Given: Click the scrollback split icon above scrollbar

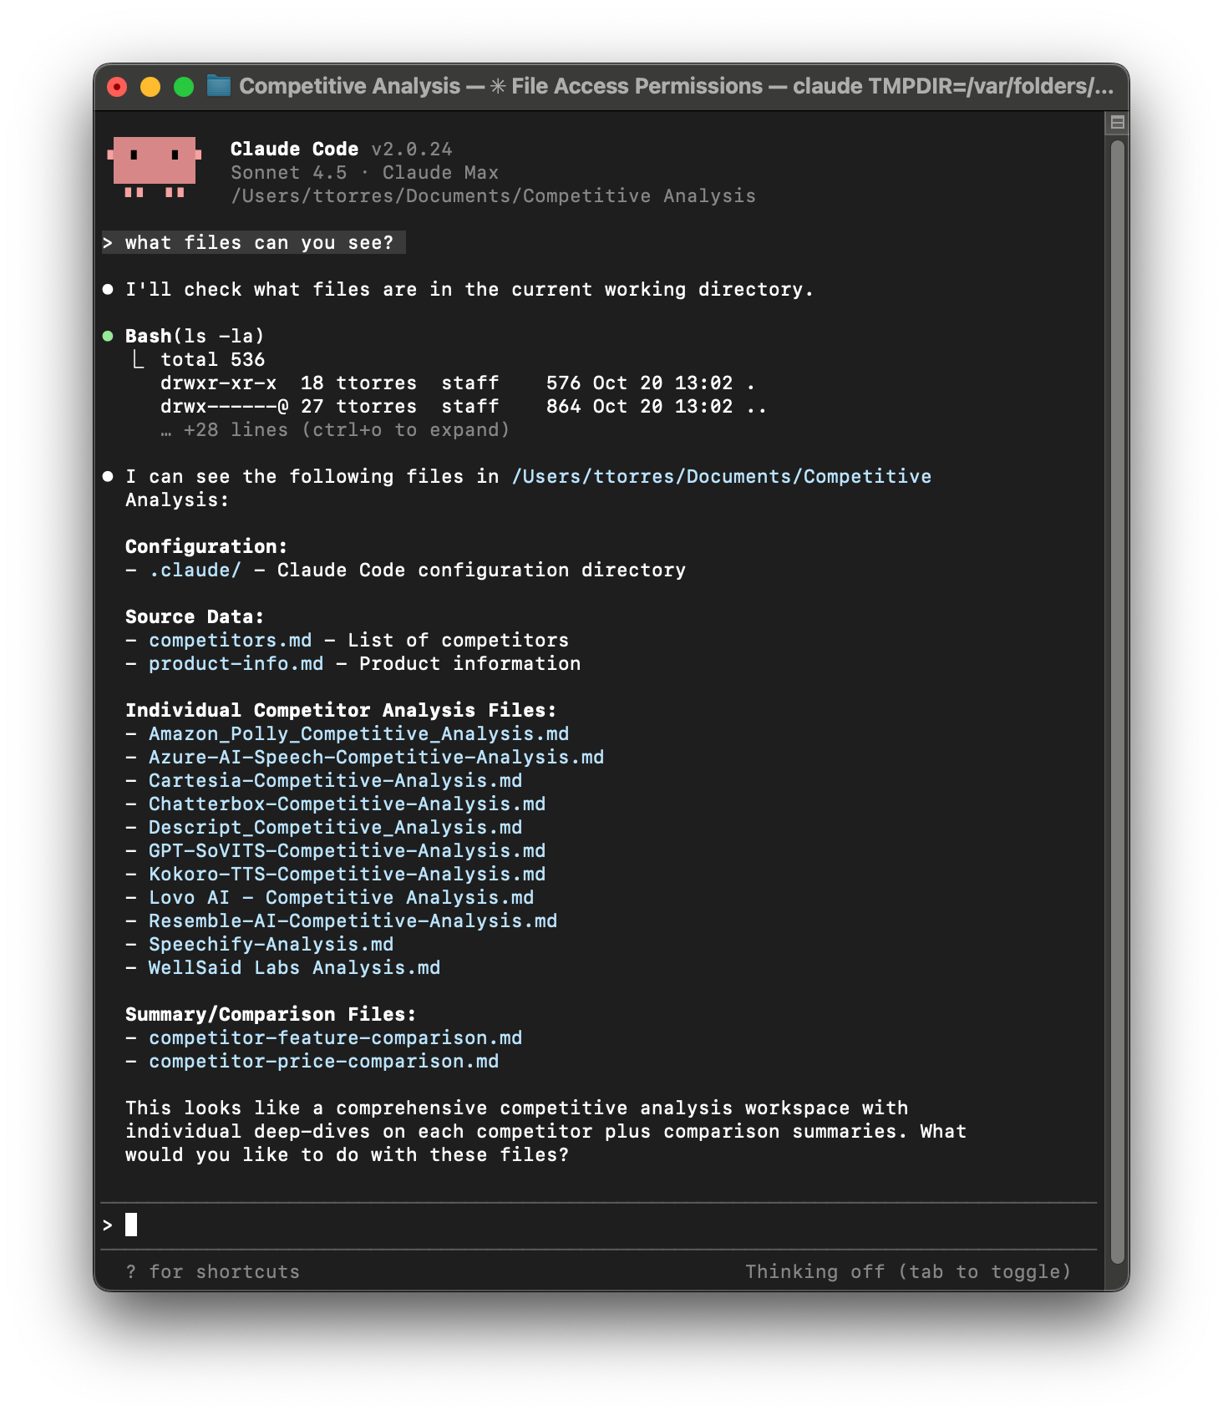Looking at the screenshot, I should point(1117,123).
